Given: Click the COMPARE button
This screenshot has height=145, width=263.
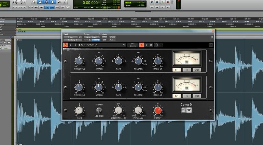Looking at the screenshot, I should (x=96, y=40).
